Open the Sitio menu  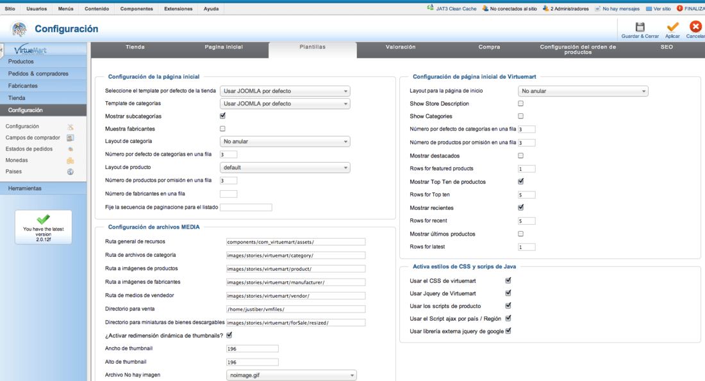tap(10, 8)
